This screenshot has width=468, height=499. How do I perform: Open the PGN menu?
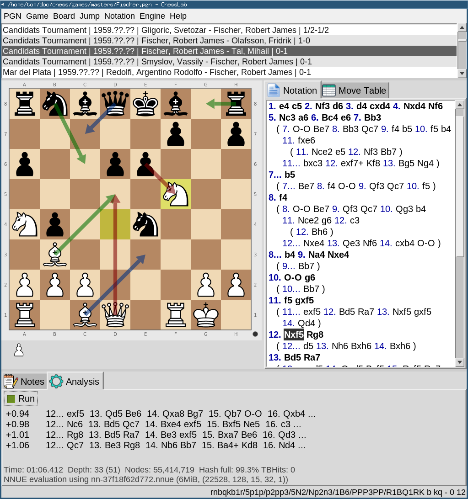[x=12, y=16]
